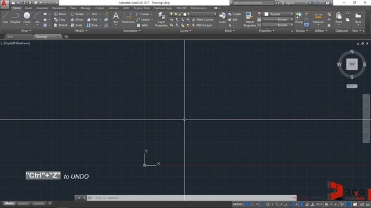Toggle object snap tracking in status bar
Viewport: 371px width, 208px height.
(x=286, y=204)
